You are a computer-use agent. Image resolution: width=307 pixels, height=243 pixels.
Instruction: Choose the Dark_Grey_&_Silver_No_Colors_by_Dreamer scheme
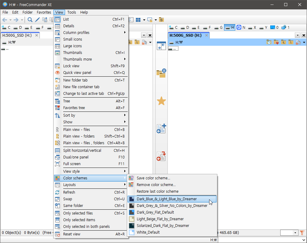[x=172, y=205]
